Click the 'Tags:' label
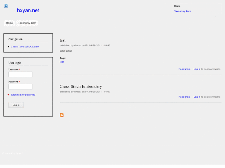 click(63, 58)
